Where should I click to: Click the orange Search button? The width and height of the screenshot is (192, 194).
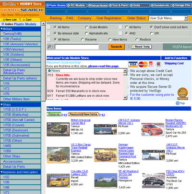click(x=117, y=47)
